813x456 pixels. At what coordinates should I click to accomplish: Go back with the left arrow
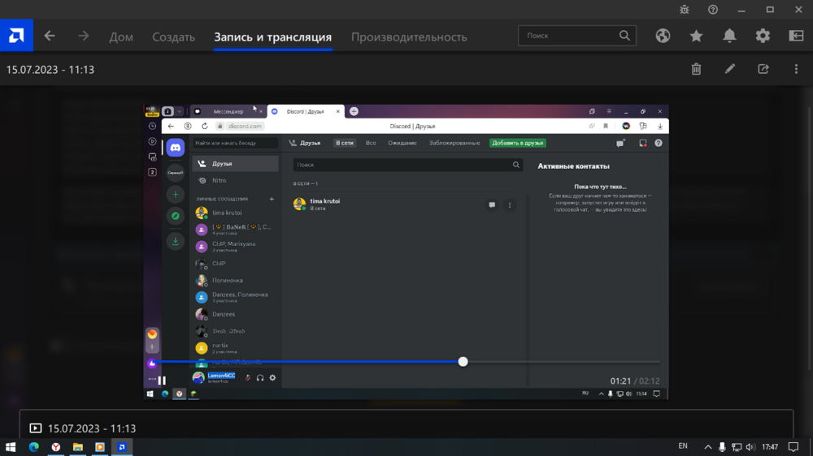[50, 36]
